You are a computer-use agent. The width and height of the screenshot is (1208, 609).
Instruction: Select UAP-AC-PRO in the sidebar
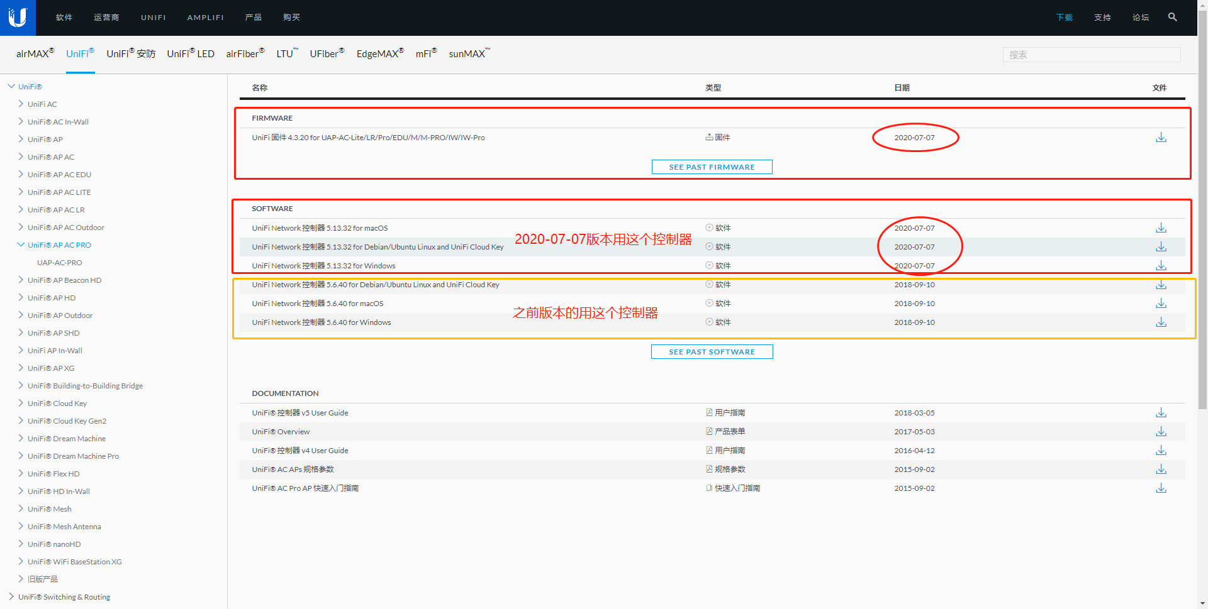click(x=60, y=262)
